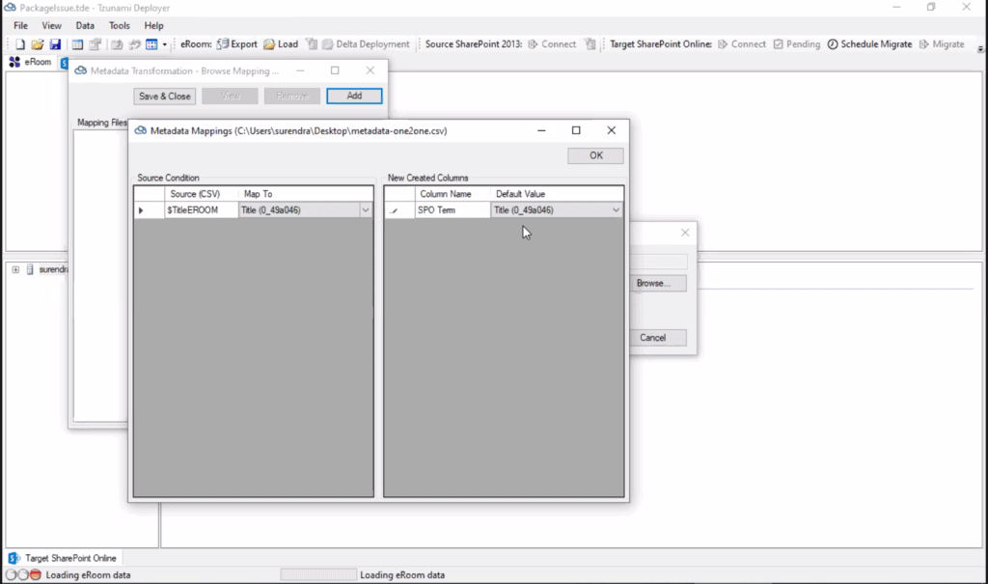Click Source SharePoint 2013 Connect
Viewport: 988px width, 584px height.
pos(552,44)
